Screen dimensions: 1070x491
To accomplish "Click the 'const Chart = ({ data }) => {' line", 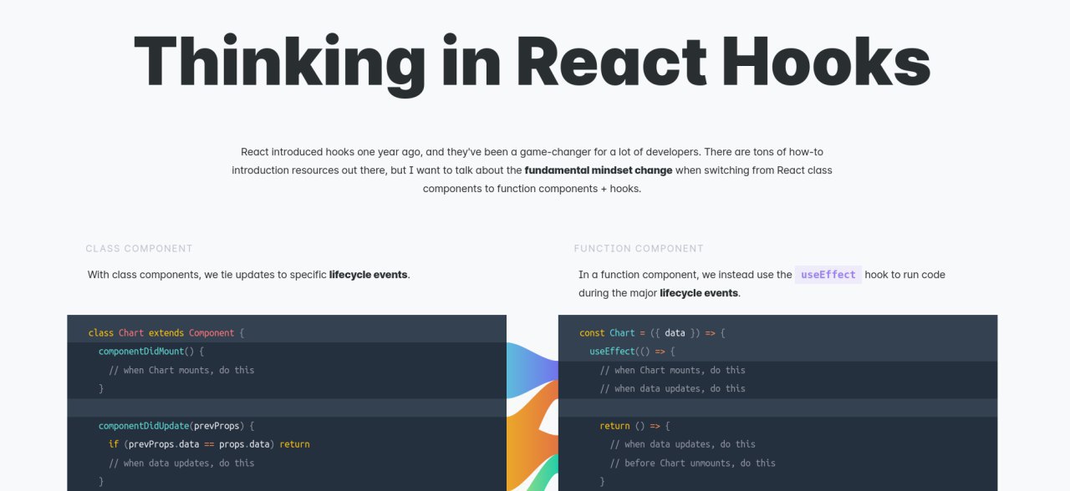I will point(653,333).
